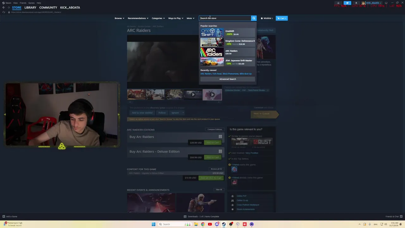Open YouTube app on taskbar
Image resolution: width=405 pixels, height=228 pixels.
coord(210,224)
